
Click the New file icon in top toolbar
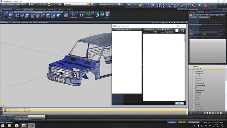29,4
